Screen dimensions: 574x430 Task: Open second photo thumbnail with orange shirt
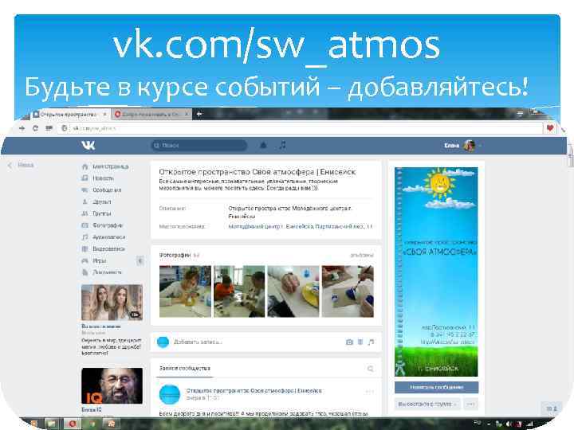tap(239, 291)
